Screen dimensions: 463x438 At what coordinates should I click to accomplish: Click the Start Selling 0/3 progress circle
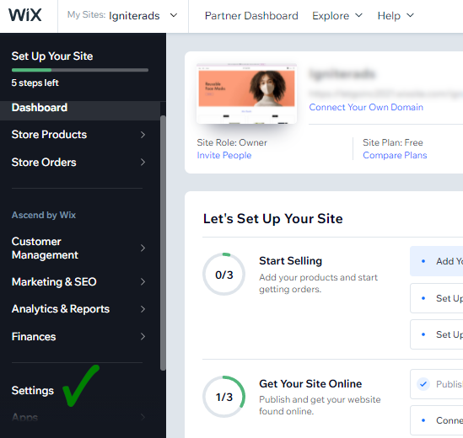tap(223, 274)
